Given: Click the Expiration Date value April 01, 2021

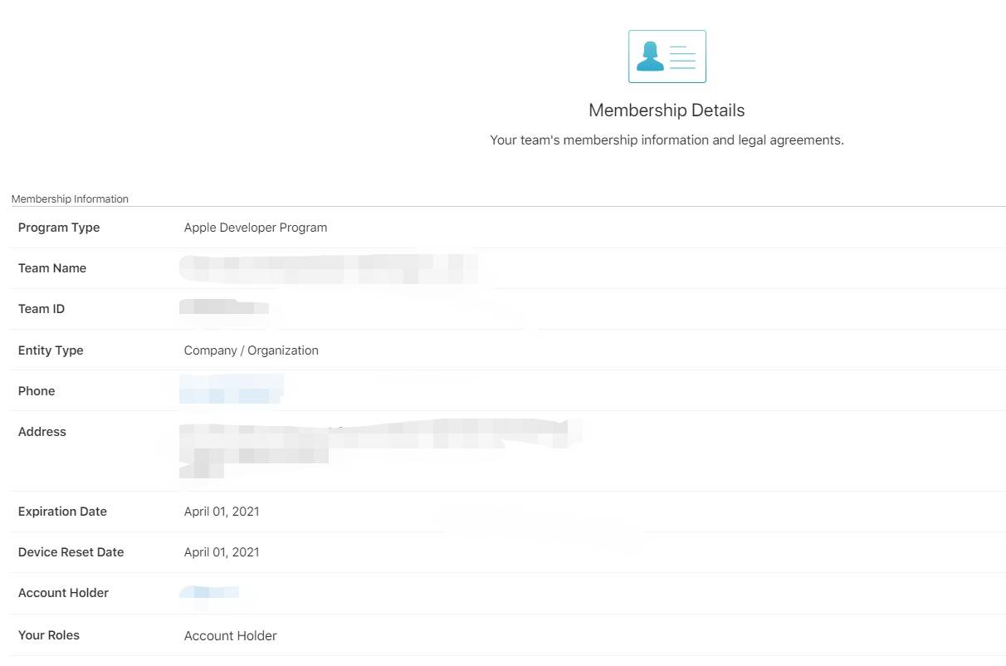Looking at the screenshot, I should click(x=222, y=512).
